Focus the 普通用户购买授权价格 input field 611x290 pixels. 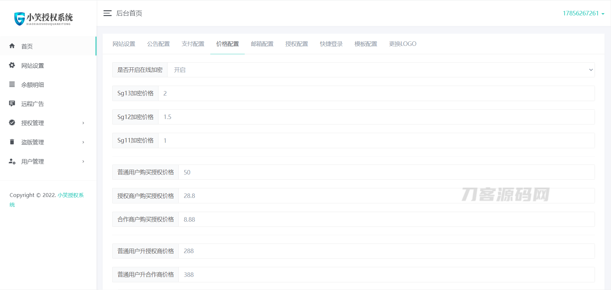tap(386, 172)
